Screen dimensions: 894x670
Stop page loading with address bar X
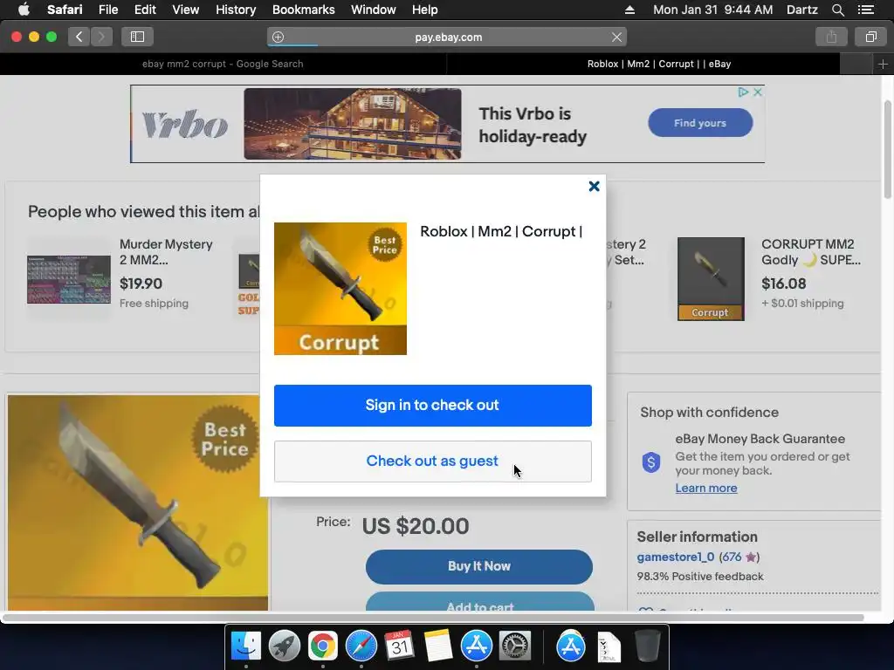pyautogui.click(x=616, y=37)
